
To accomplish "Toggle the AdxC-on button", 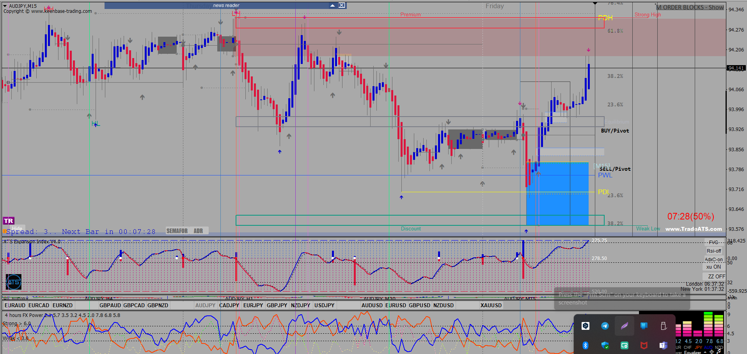I will click(x=714, y=260).
